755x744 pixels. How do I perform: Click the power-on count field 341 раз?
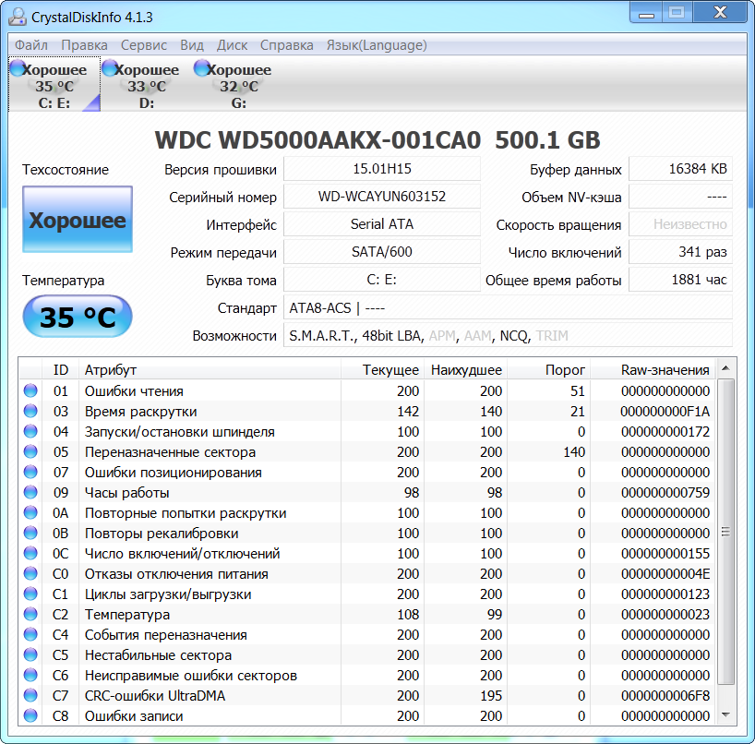point(680,252)
